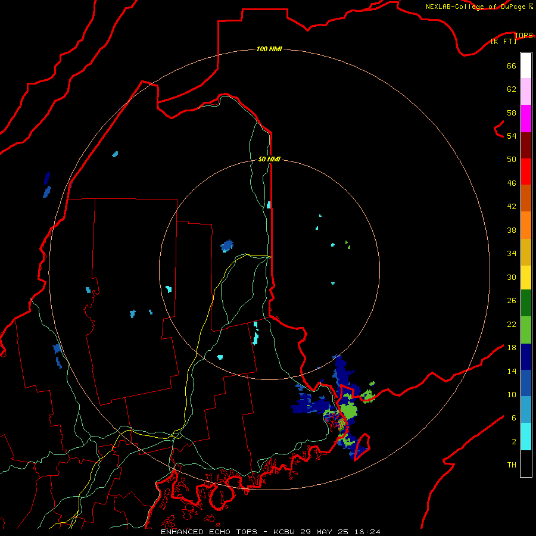Click the 26 legend value
536x536 pixels.
(512, 301)
